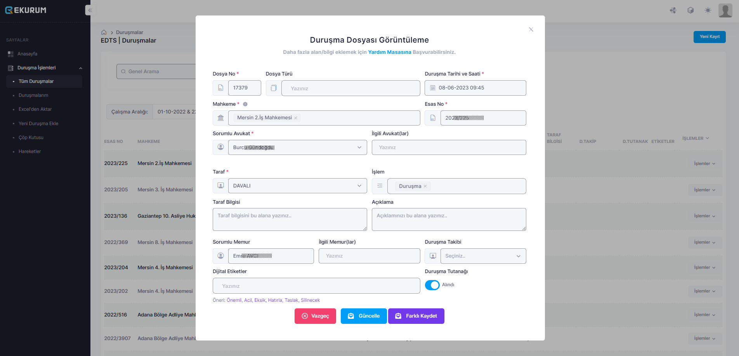Image resolution: width=739 pixels, height=356 pixels.
Task: Click the 3D cube icon in header
Action: click(x=690, y=10)
